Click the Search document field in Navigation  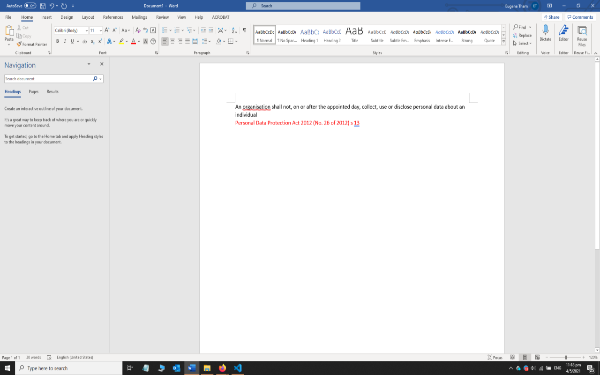click(x=48, y=79)
